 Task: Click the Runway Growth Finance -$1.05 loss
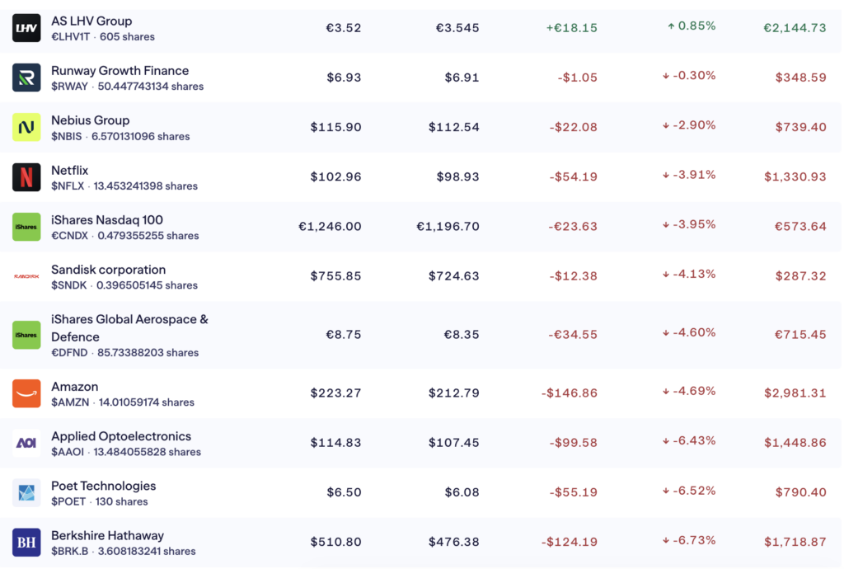577,78
